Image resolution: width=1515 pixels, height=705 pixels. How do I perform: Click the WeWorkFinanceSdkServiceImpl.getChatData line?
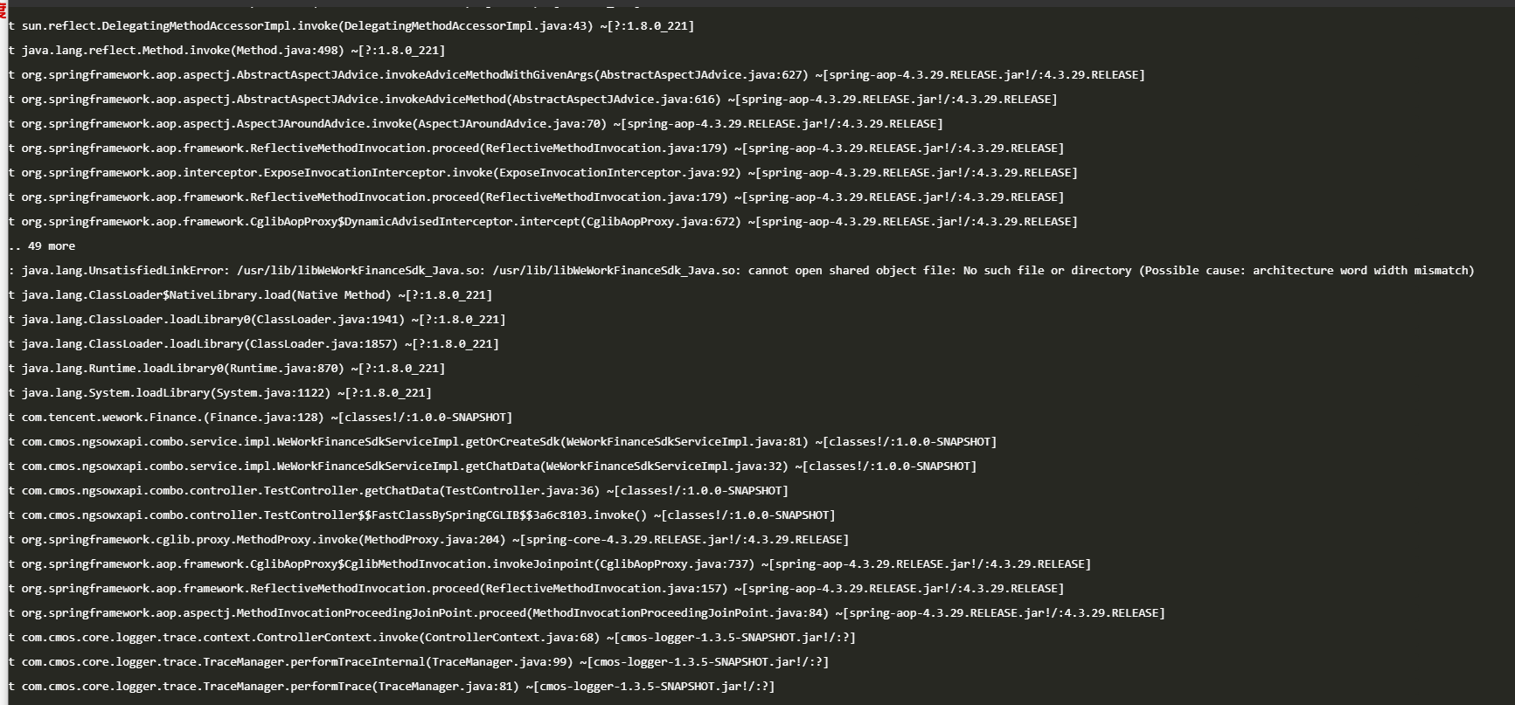493,467
